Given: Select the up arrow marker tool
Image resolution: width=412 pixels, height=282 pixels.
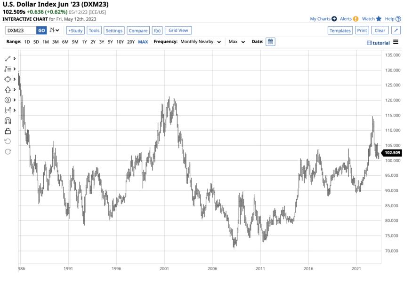Looking at the screenshot, I should [x=8, y=90].
